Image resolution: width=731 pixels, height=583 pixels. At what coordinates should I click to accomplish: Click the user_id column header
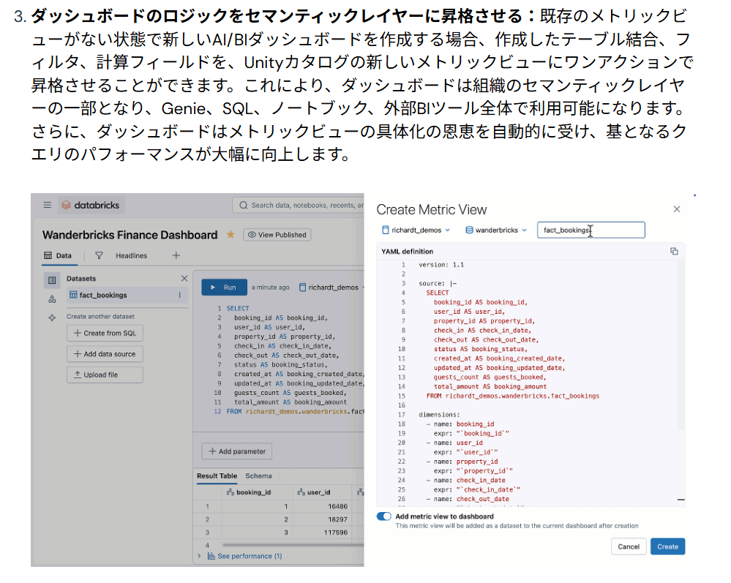(x=322, y=492)
